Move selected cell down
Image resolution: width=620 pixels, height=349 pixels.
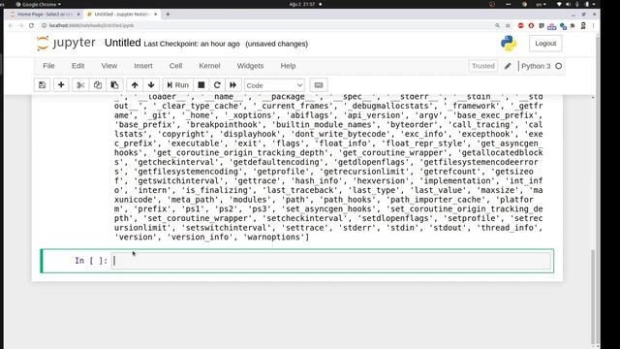click(x=151, y=85)
